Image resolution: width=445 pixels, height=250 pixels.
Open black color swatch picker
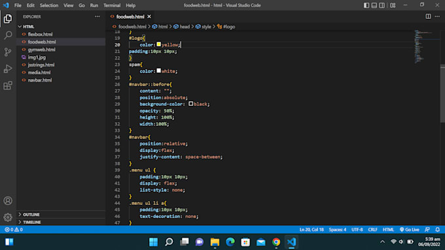pos(190,104)
